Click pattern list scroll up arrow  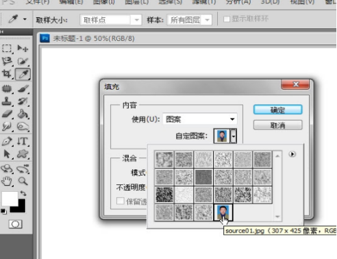click(x=277, y=156)
